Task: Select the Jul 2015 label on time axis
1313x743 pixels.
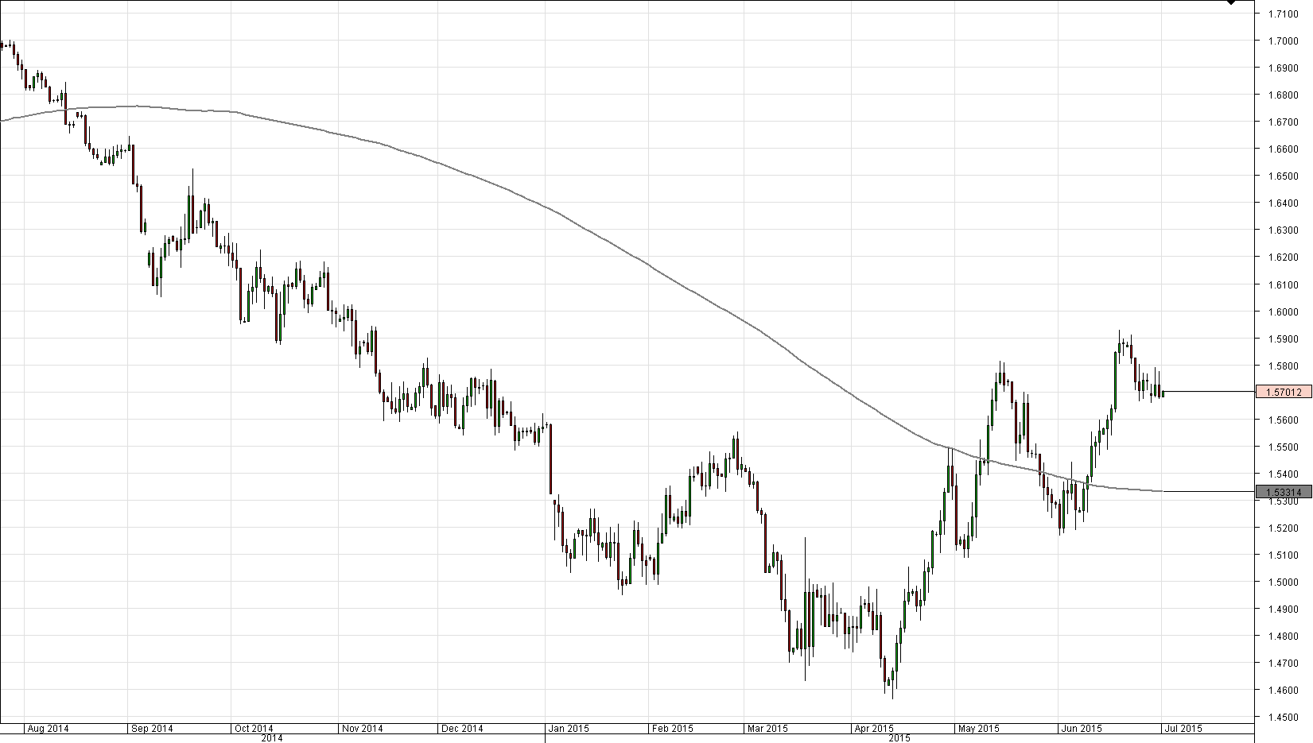Action: 1183,728
